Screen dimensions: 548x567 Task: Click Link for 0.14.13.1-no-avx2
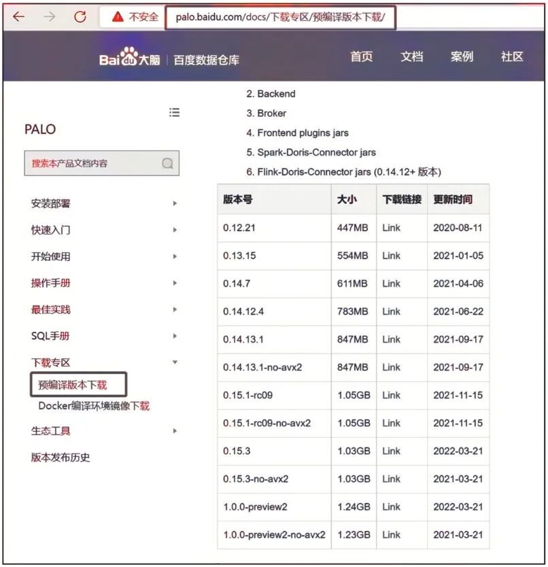coord(392,367)
